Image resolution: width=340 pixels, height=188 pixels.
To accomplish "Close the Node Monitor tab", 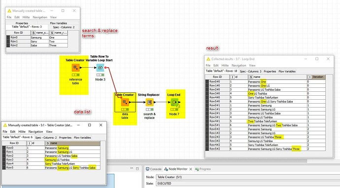I will (x=191, y=169).
